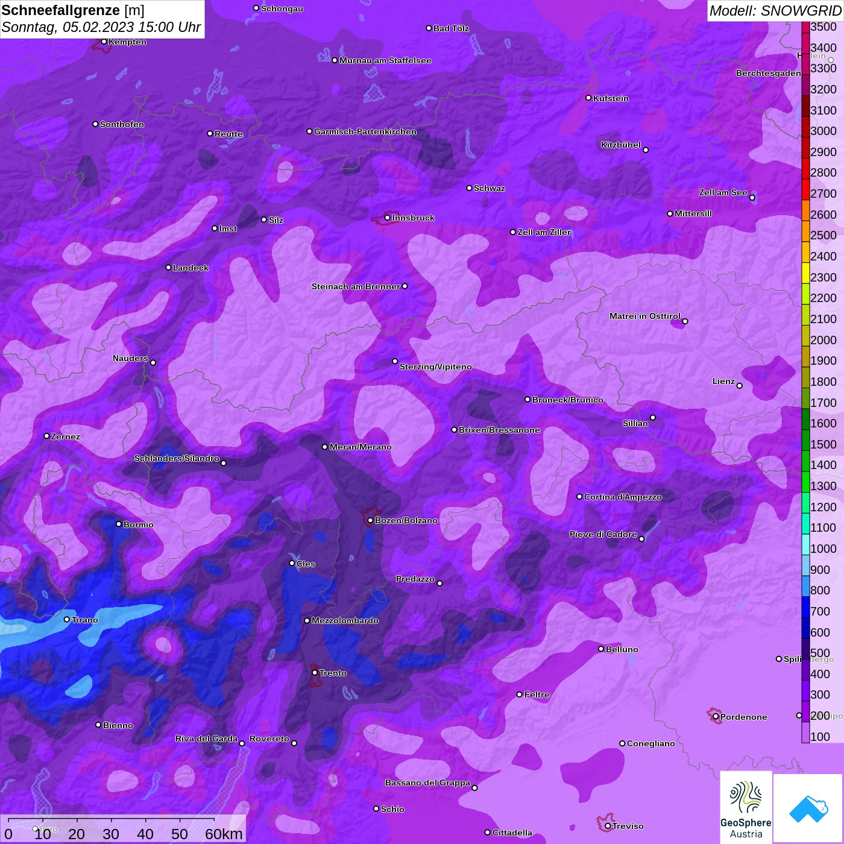The width and height of the screenshot is (844, 844).
Task: Click the 3500 m magenta legend swatch
Action: 805,27
